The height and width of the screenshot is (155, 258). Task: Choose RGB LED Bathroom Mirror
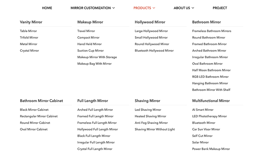tap(210, 77)
